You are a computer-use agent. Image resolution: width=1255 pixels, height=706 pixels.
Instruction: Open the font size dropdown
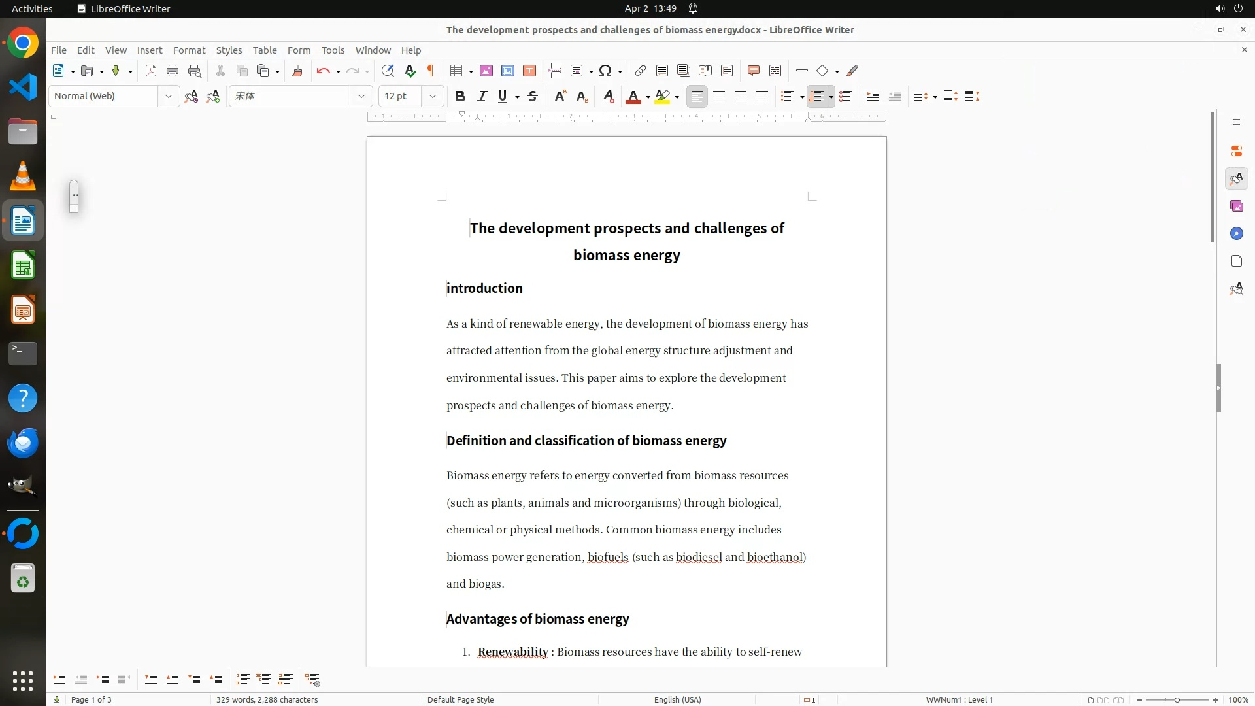pyautogui.click(x=432, y=96)
